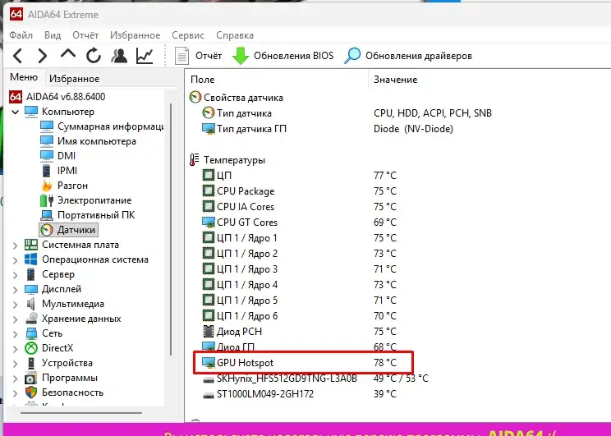Click the DirectX Xbox logo icon
Screen dimensions: 611x436
30,348
